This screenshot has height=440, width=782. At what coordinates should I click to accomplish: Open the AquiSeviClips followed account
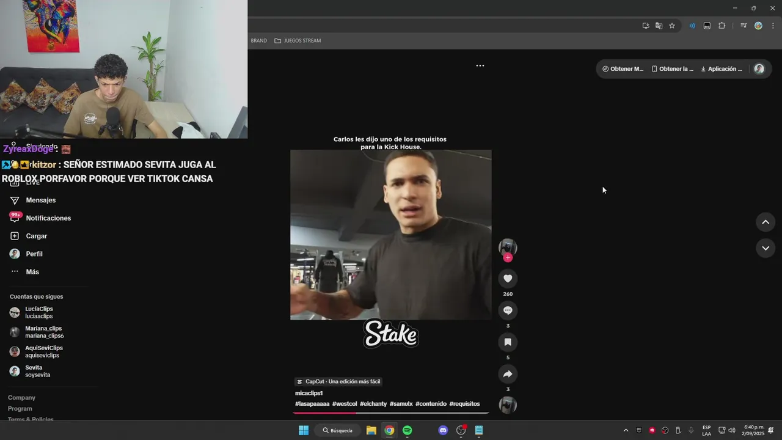(44, 351)
